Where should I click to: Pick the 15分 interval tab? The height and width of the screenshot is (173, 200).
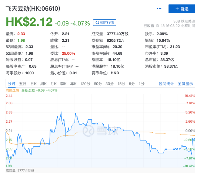121,84
